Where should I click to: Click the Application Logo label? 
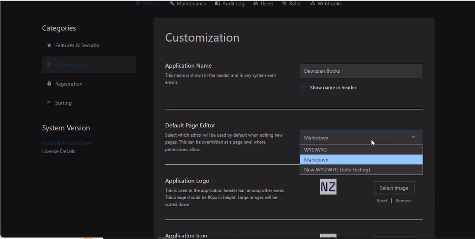[187, 181]
